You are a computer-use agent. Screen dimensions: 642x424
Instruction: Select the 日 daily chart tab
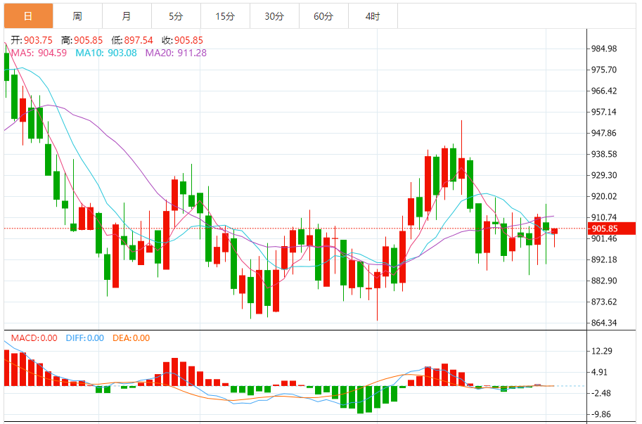click(29, 16)
